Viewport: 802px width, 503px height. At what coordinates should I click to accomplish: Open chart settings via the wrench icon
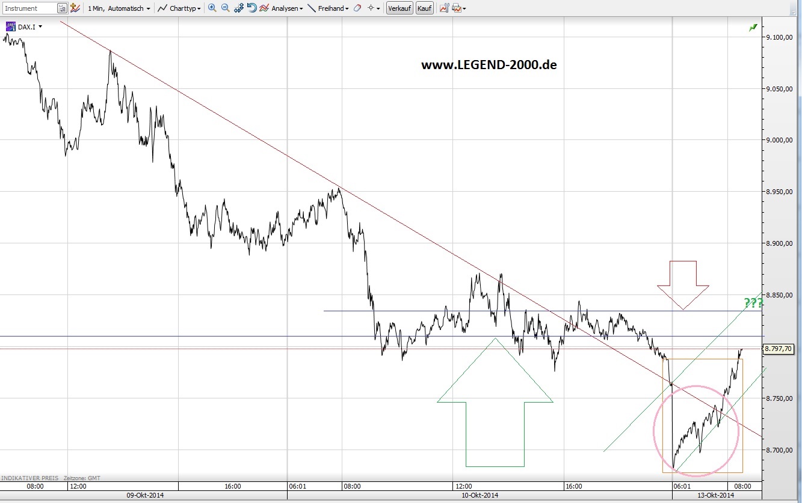click(x=443, y=8)
